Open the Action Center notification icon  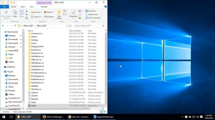click(201, 117)
